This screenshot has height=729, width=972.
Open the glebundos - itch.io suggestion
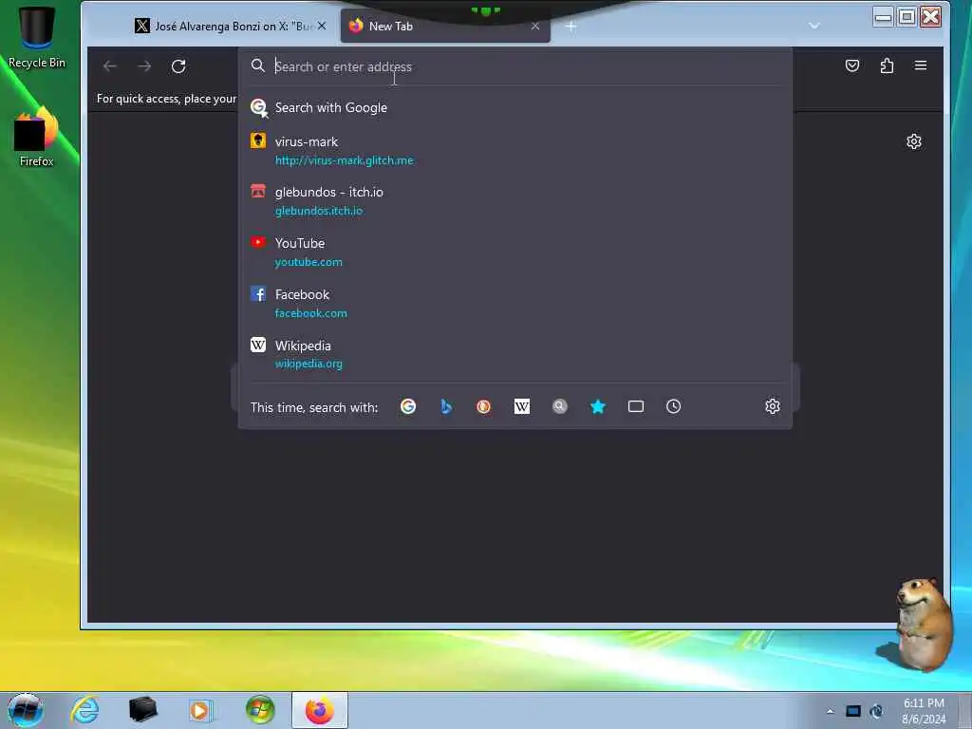(514, 201)
